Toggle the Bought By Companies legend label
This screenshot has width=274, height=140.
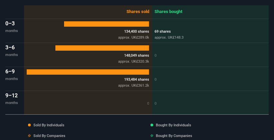click(x=174, y=136)
